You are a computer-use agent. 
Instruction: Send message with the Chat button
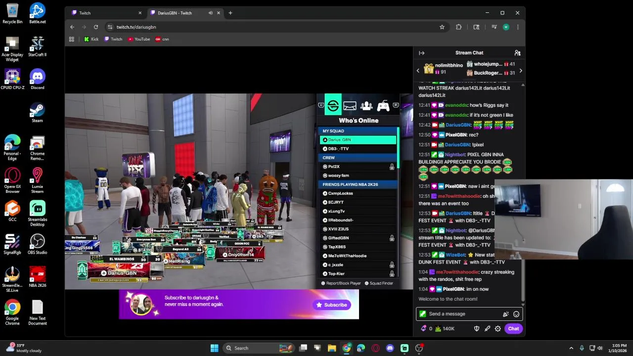coord(513,329)
